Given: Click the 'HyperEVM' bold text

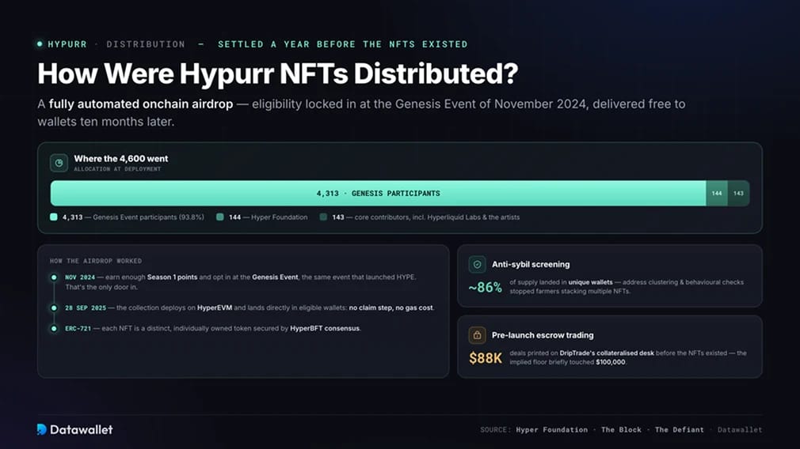Looking at the screenshot, I should point(215,308).
